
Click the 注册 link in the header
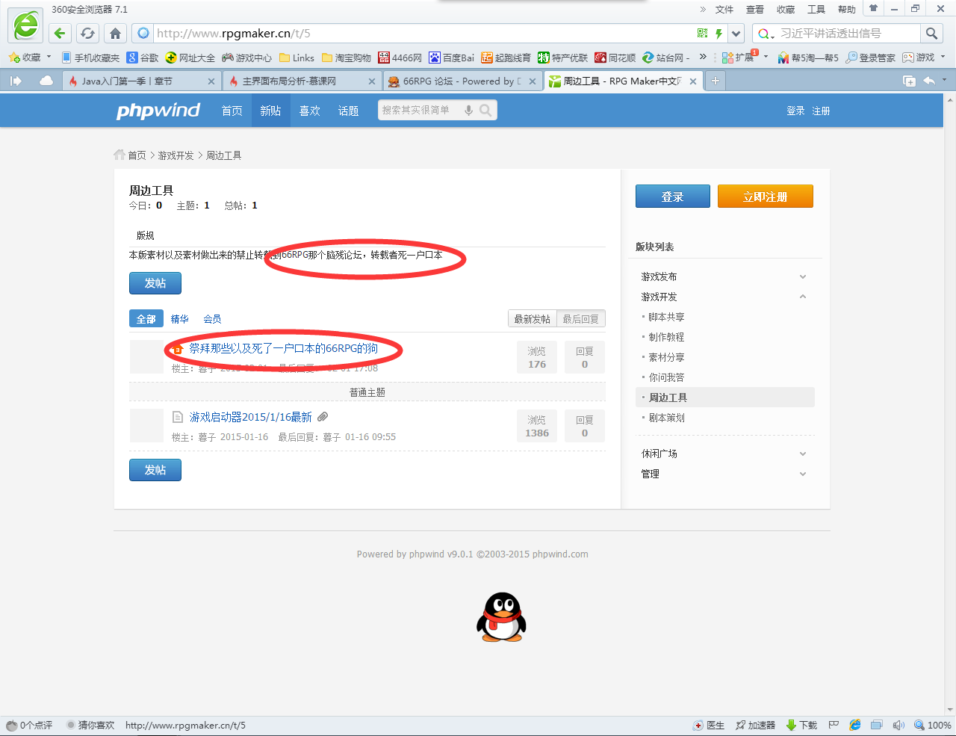coord(821,111)
